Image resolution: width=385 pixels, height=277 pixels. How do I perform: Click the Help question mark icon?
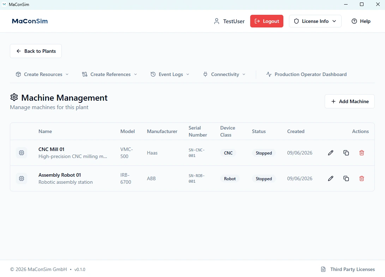354,21
